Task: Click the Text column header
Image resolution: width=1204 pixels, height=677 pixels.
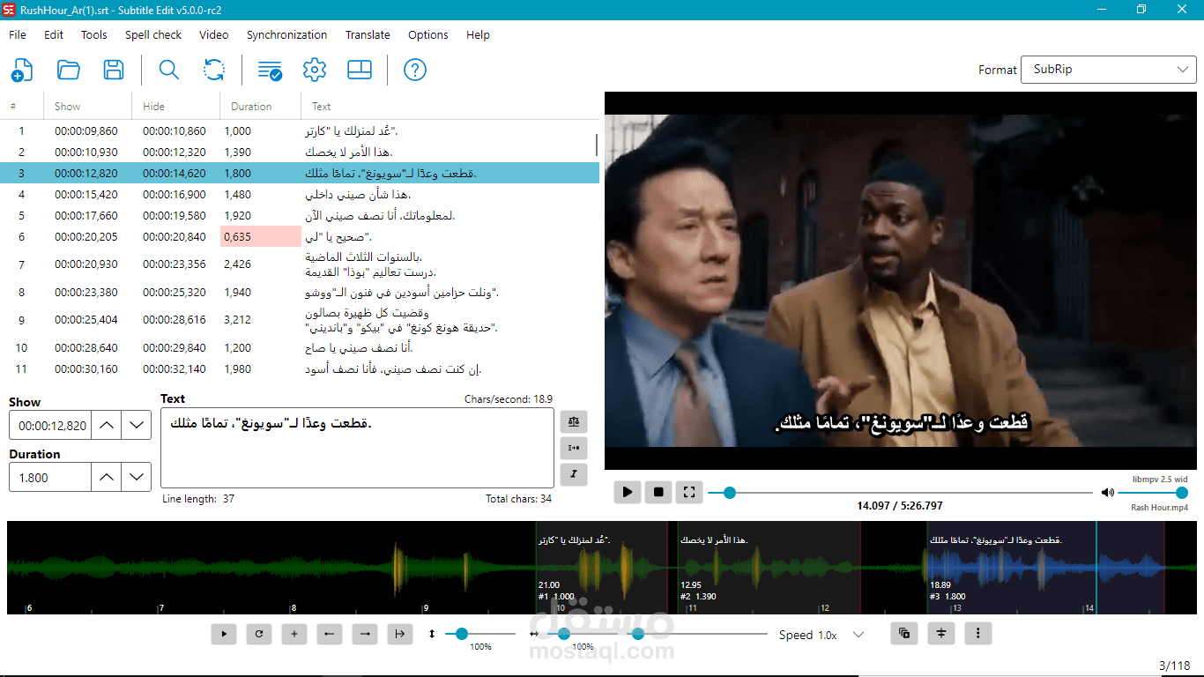Action: (450, 107)
